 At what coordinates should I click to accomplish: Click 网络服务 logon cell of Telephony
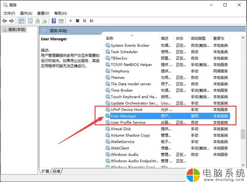coord(221,71)
